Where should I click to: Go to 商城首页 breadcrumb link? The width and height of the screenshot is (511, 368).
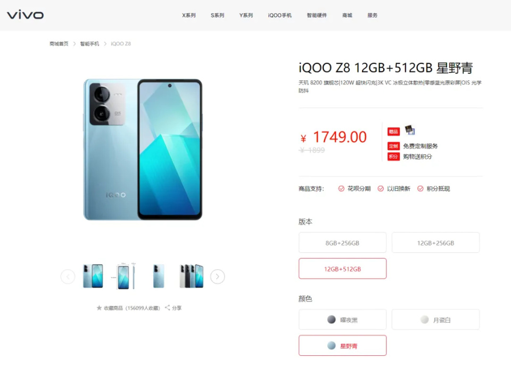coord(59,44)
